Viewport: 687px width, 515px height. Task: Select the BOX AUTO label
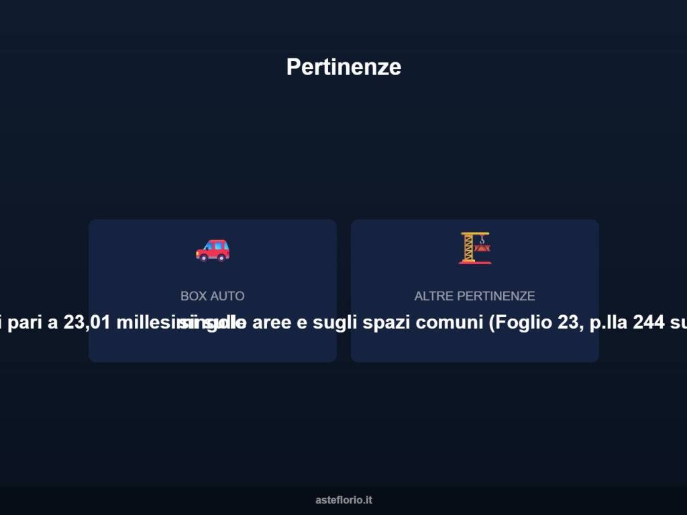coord(213,296)
